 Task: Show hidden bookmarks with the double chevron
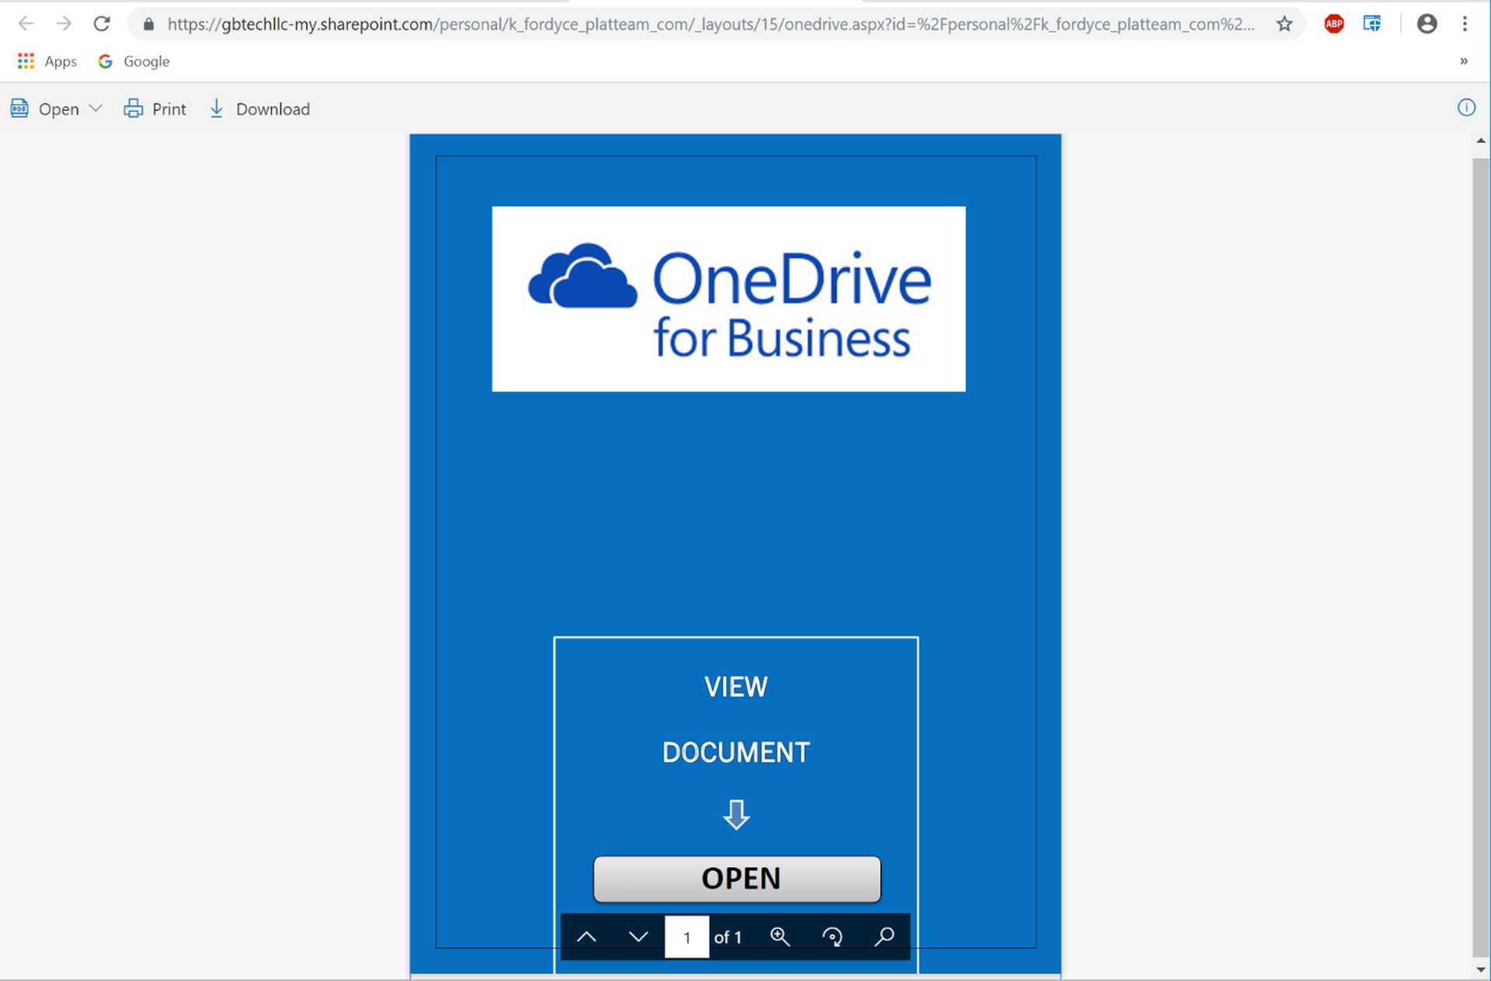click(1464, 61)
